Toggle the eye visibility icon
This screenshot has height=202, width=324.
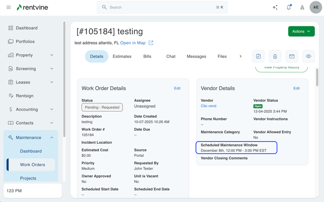click(308, 57)
